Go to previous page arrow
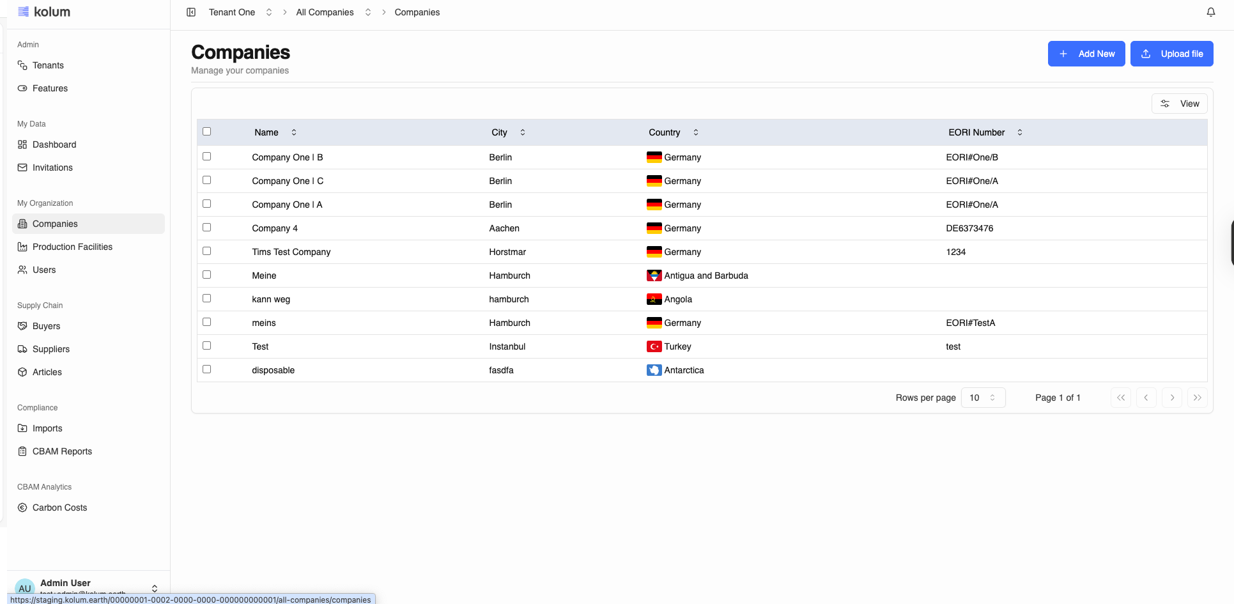The width and height of the screenshot is (1234, 604). pyautogui.click(x=1146, y=398)
